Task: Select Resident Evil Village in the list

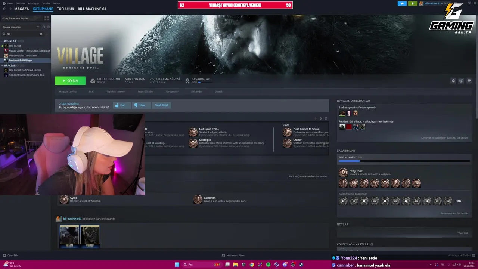Action: point(25,61)
